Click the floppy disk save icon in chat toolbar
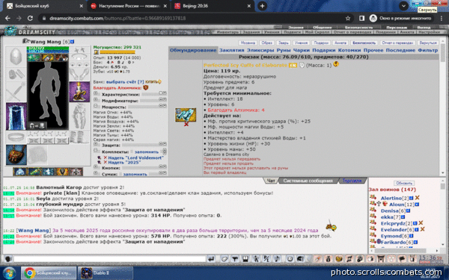The image size is (449, 280). click(245, 259)
